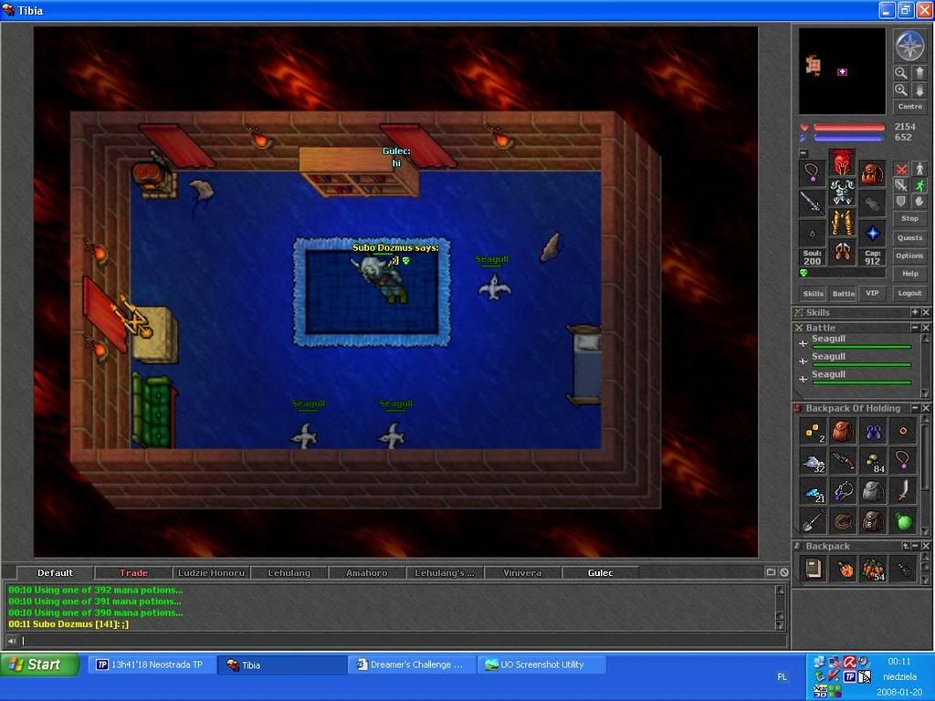Click the coiled rope item in the backpack
Screen dimensions: 935x701
pyautogui.click(x=843, y=521)
